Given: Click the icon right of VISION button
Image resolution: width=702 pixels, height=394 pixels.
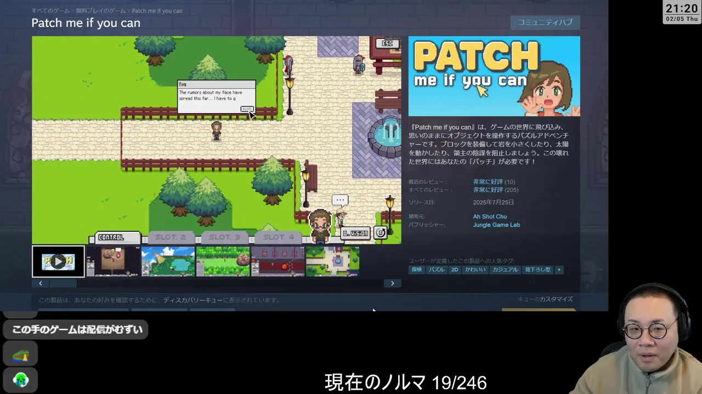Looking at the screenshot, I should [381, 233].
